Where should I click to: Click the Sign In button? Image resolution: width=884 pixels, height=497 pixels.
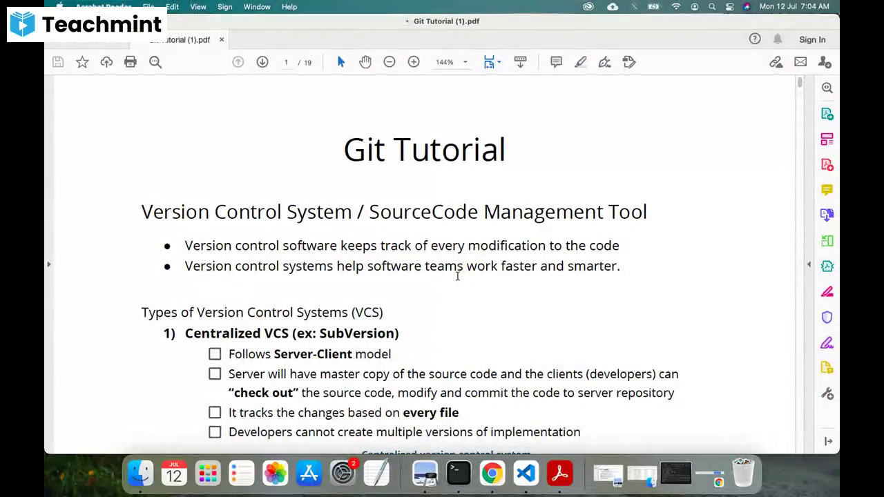point(812,40)
